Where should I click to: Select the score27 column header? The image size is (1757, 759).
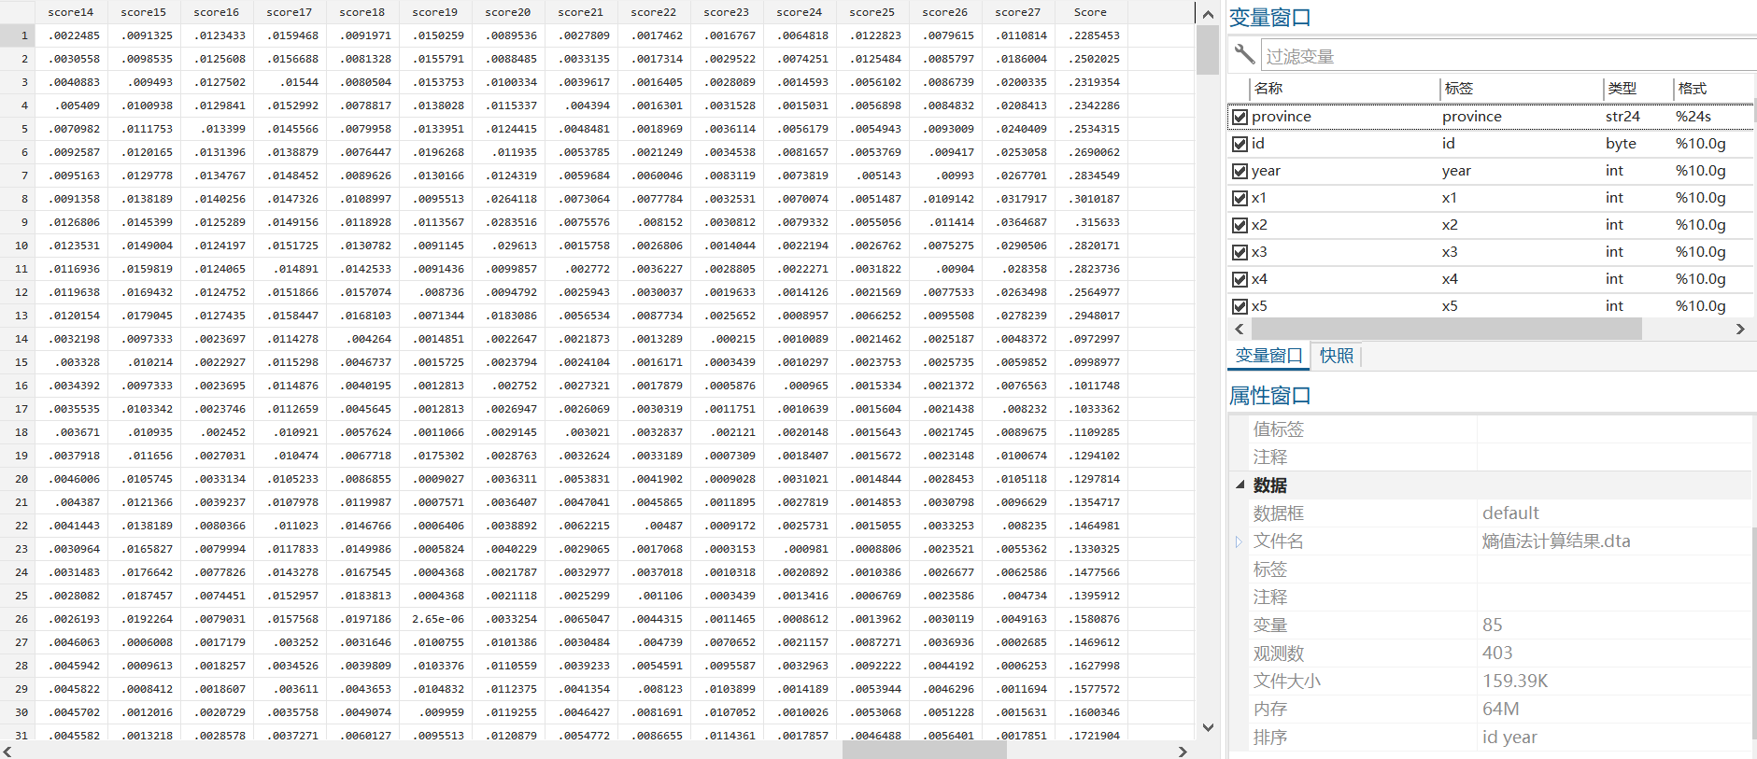(x=1017, y=12)
